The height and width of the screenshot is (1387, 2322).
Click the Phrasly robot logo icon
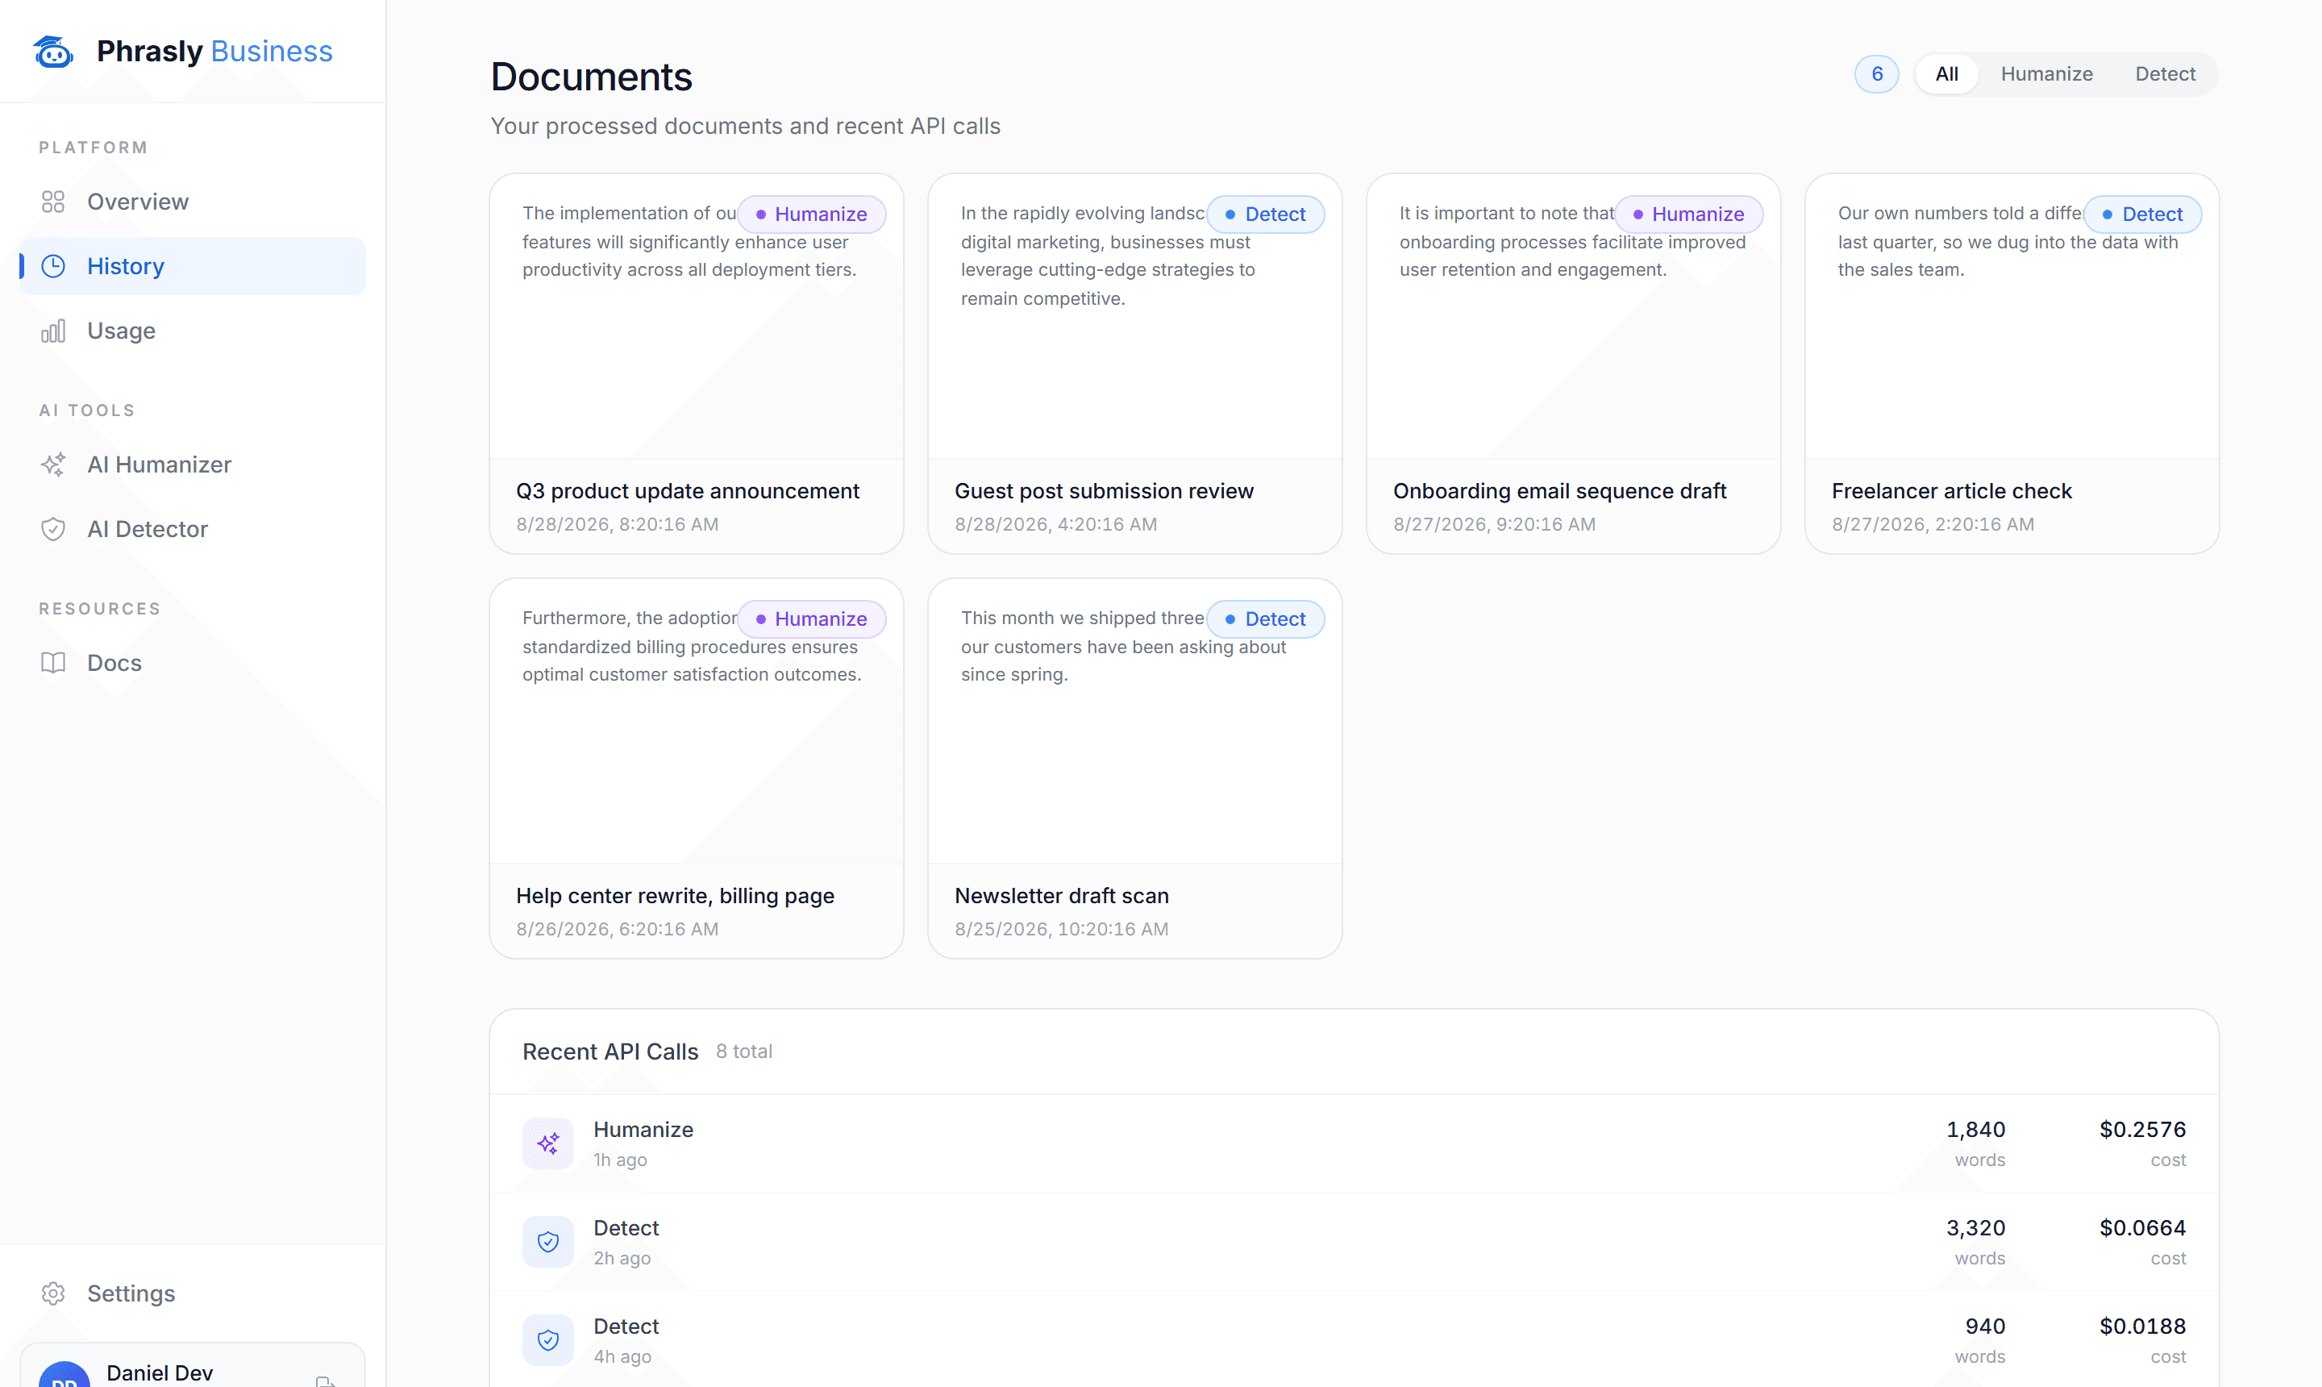point(53,52)
